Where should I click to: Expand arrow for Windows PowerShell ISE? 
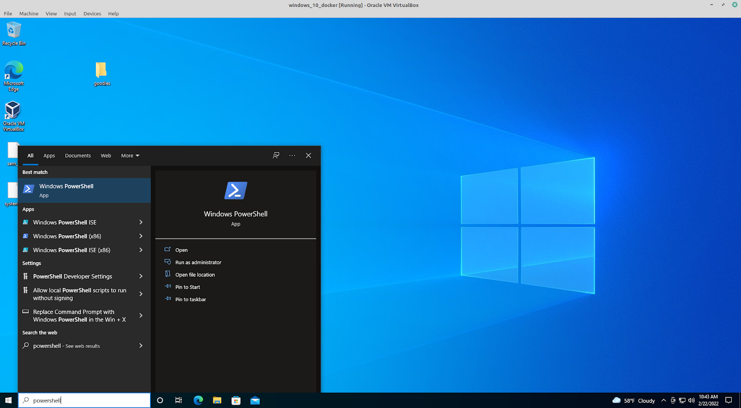tap(141, 222)
